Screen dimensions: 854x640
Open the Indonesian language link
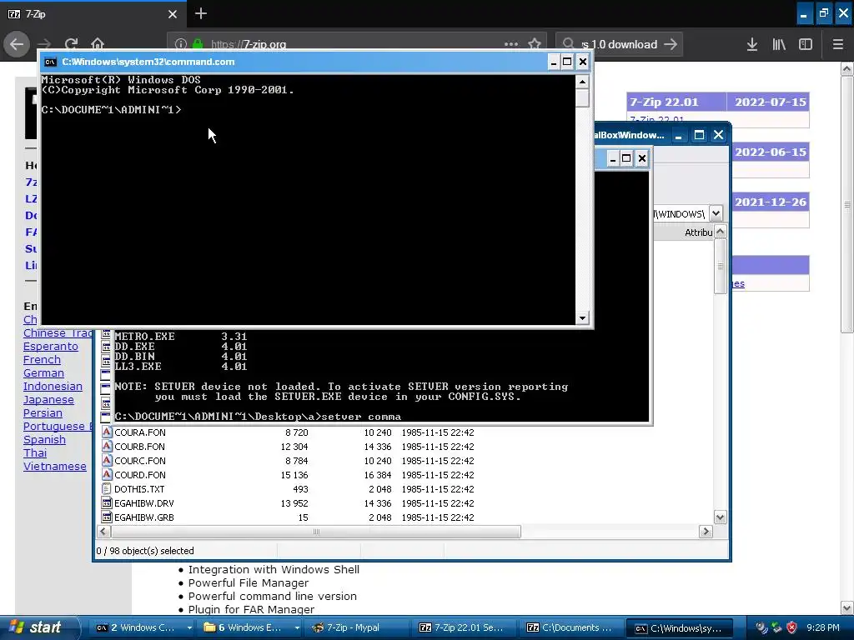[x=53, y=387]
